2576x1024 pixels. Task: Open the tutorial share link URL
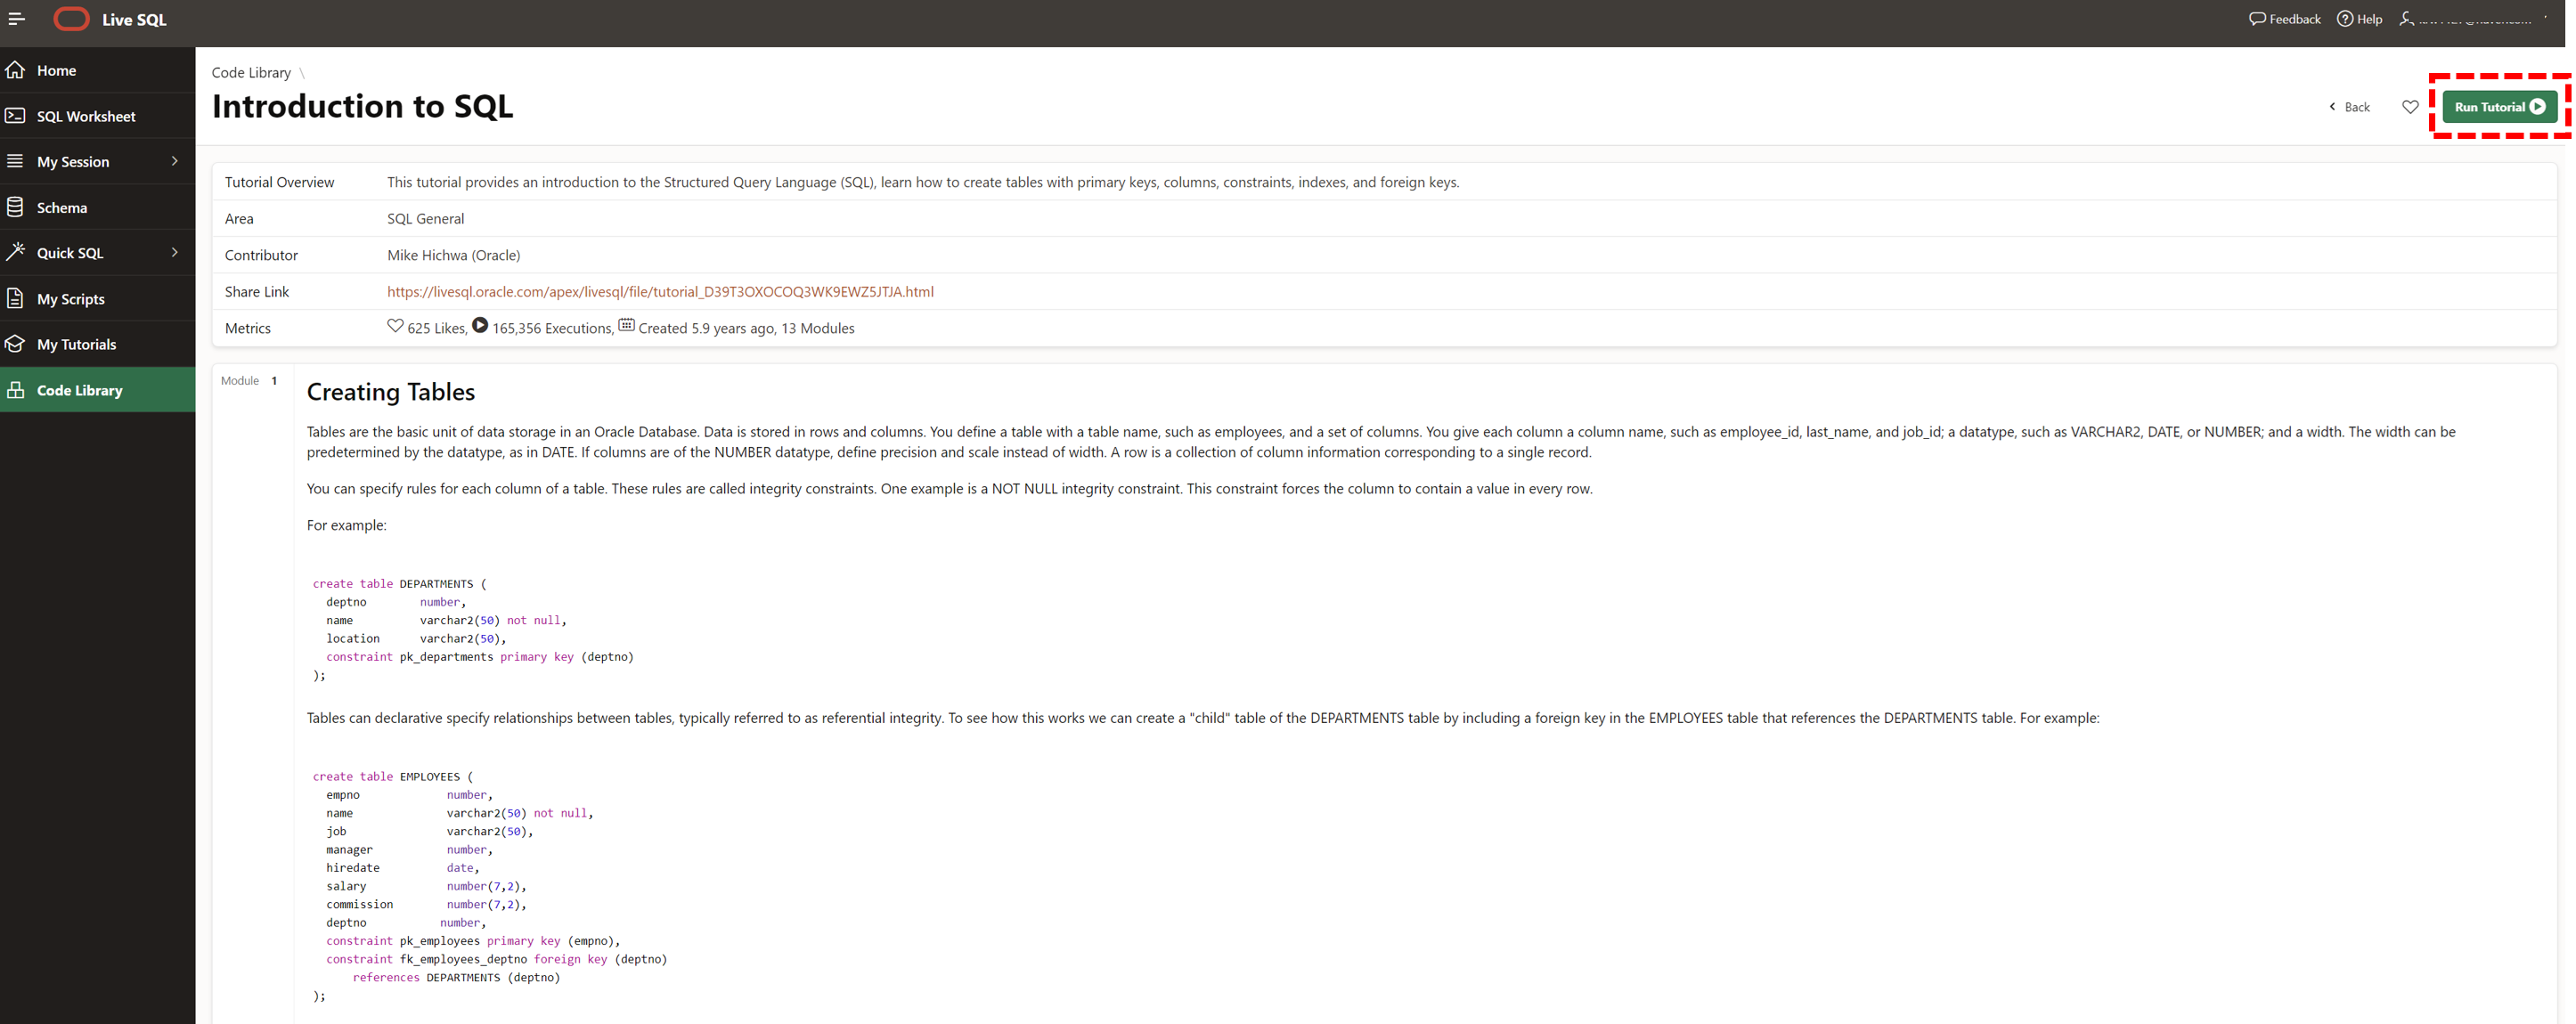660,291
